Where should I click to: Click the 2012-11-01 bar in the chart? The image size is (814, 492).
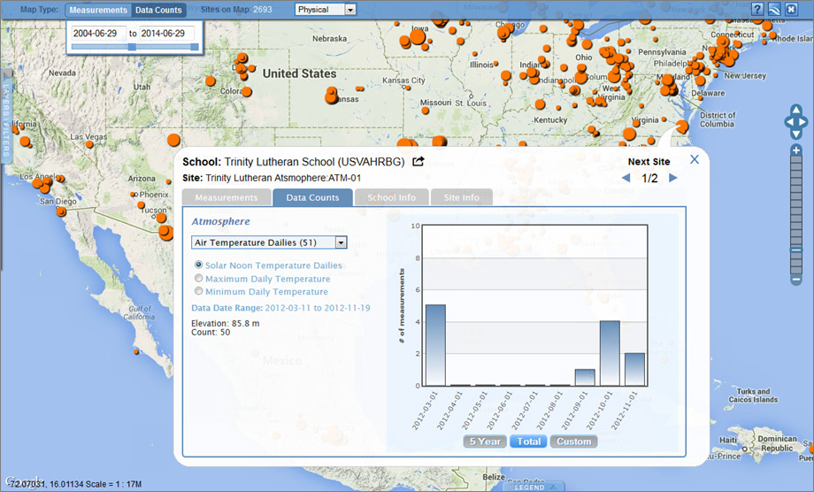635,369
